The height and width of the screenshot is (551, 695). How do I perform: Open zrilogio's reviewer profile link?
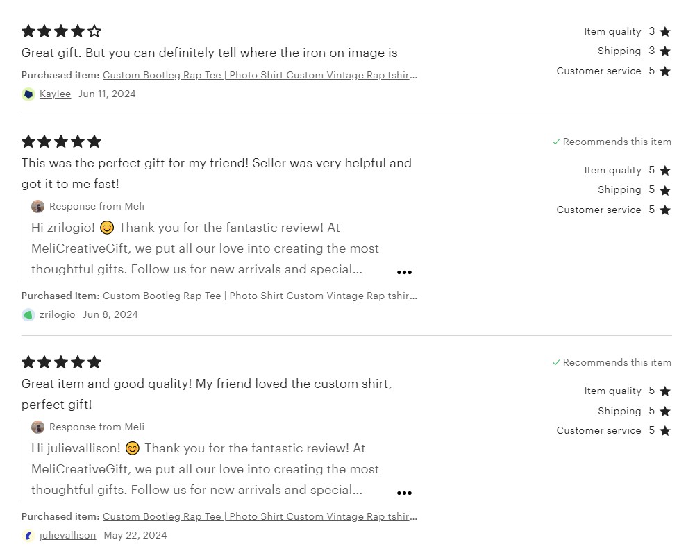pos(58,315)
